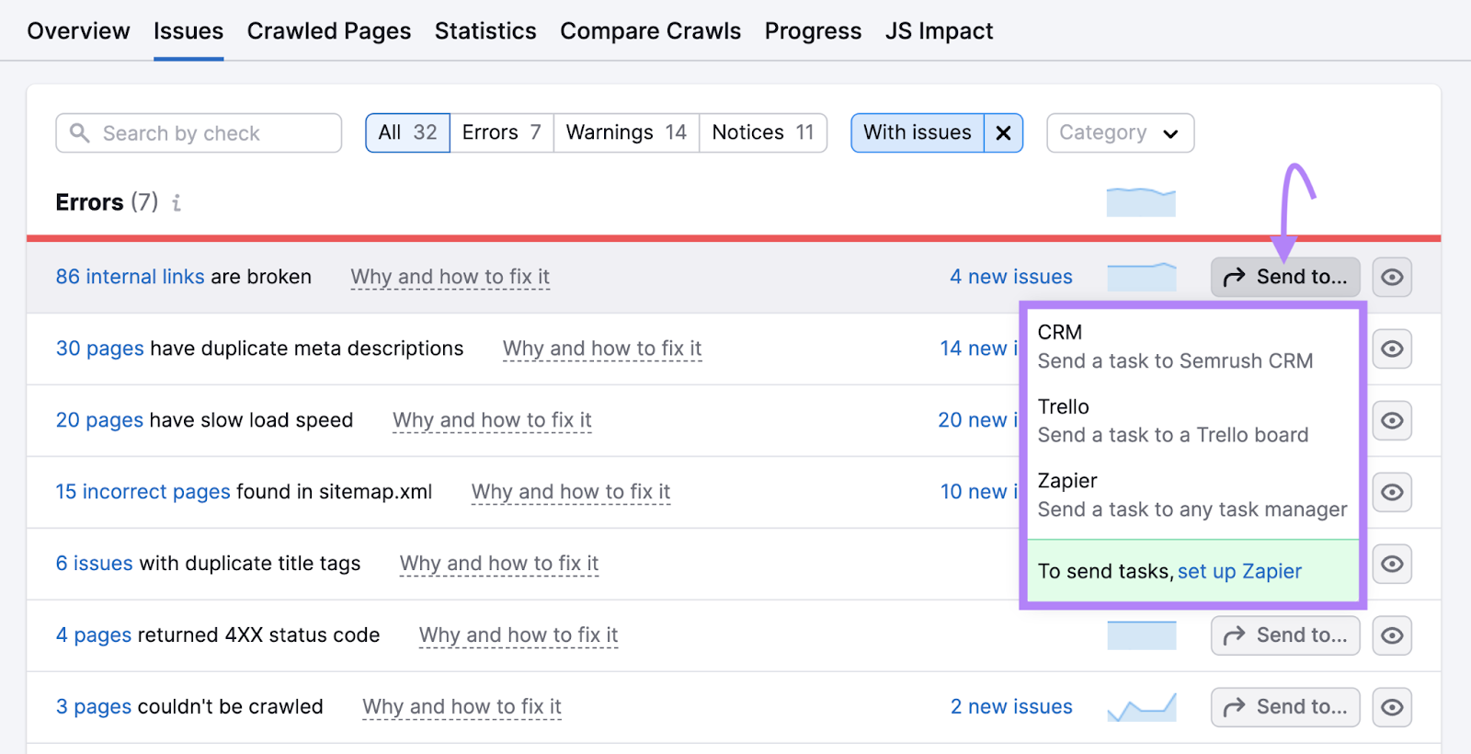Open fix help for sitemap.xml pages
The height and width of the screenshot is (754, 1471).
pyautogui.click(x=571, y=492)
